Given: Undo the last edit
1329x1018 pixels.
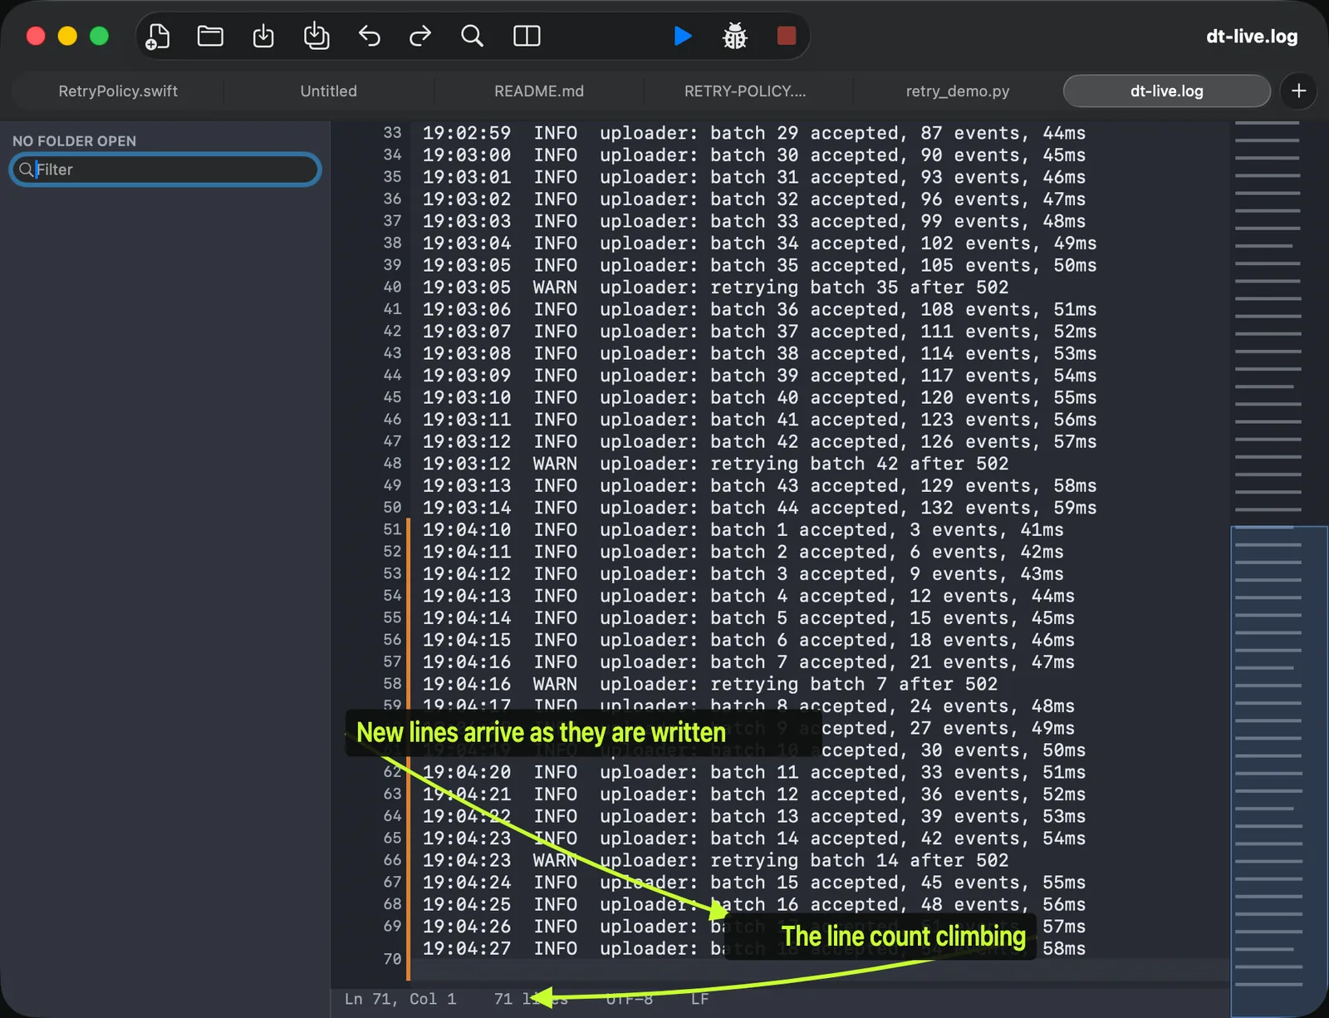Looking at the screenshot, I should 369,36.
